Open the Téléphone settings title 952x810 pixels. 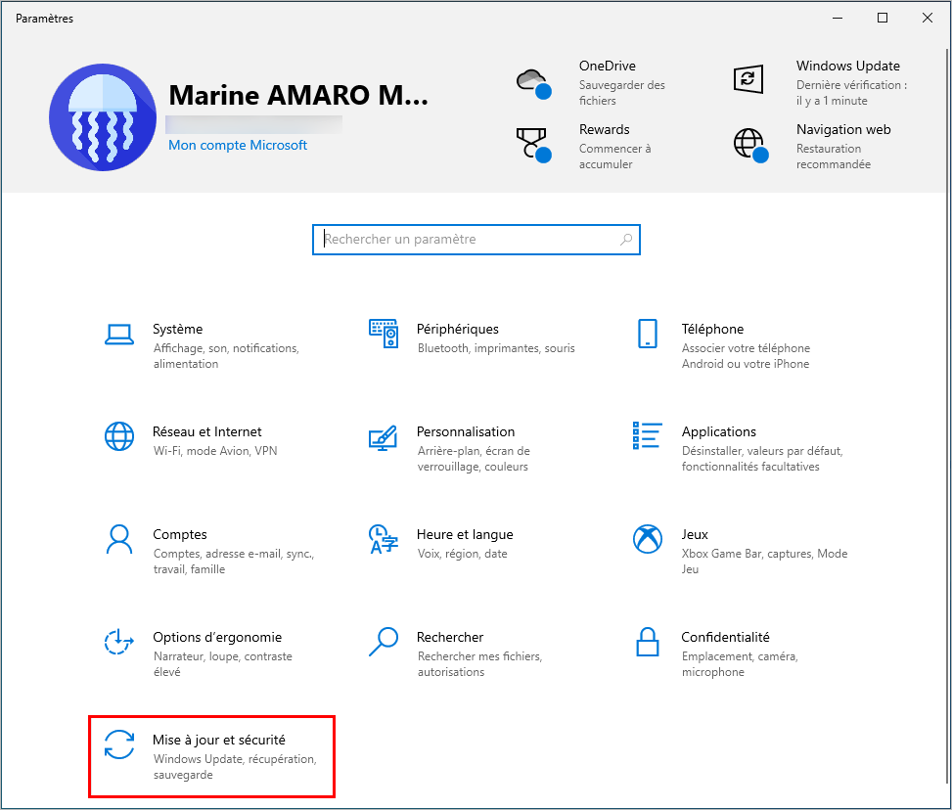(x=712, y=329)
